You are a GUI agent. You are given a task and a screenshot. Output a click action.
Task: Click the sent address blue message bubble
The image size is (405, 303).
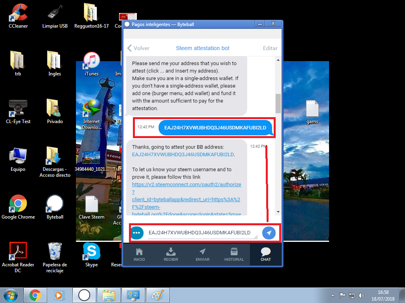216,127
